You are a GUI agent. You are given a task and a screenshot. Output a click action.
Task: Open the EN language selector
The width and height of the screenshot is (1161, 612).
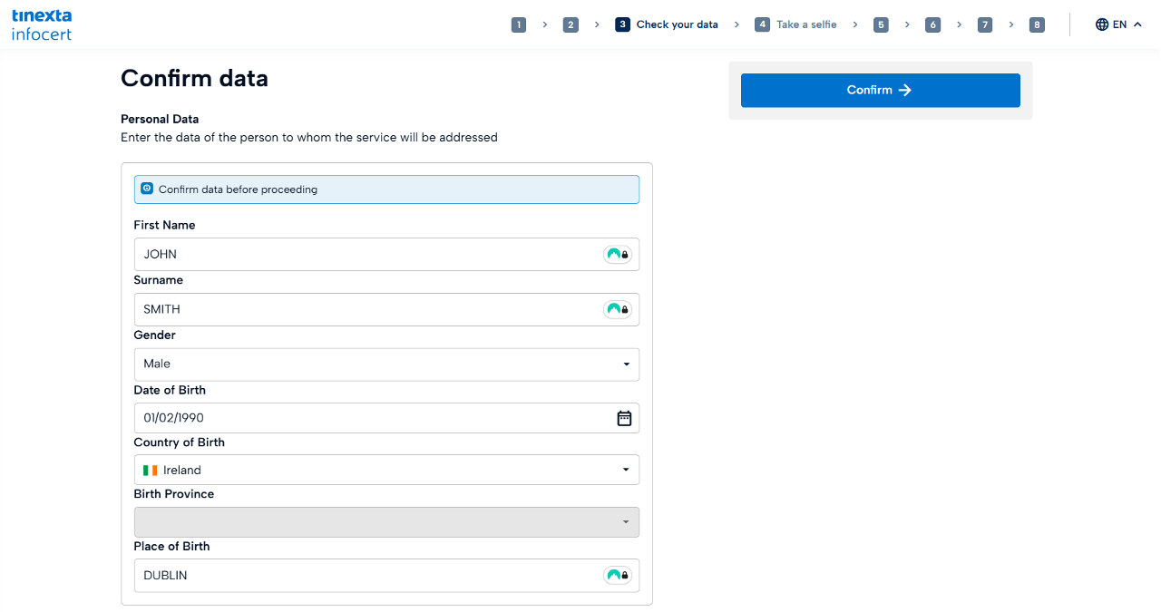1119,24
